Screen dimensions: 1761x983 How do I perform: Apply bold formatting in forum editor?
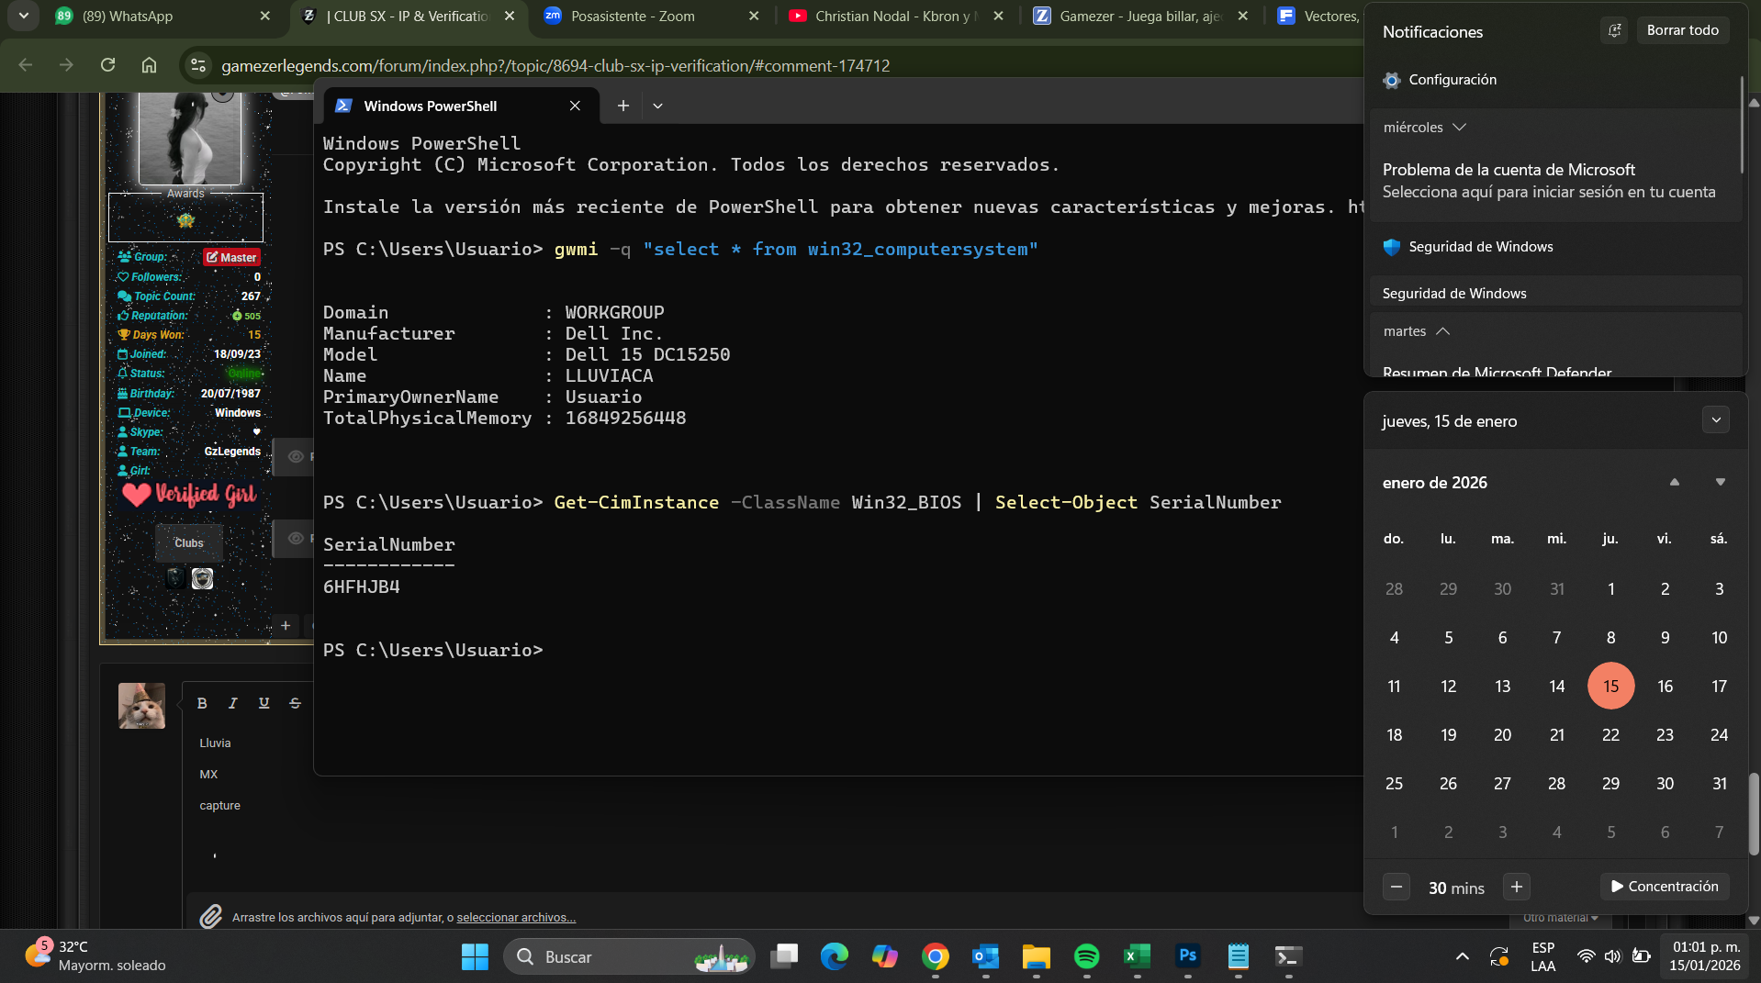pos(202,703)
